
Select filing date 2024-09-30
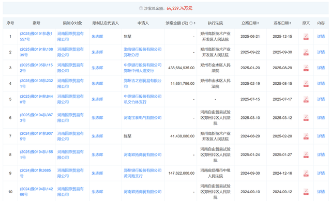250,173
